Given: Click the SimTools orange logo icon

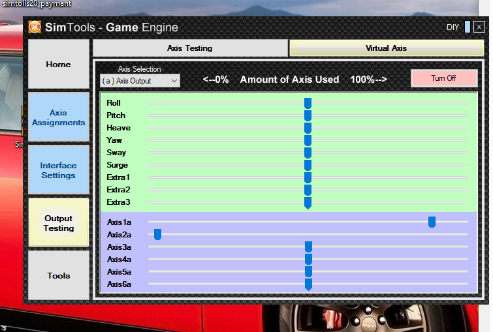Looking at the screenshot, I should pos(35,27).
